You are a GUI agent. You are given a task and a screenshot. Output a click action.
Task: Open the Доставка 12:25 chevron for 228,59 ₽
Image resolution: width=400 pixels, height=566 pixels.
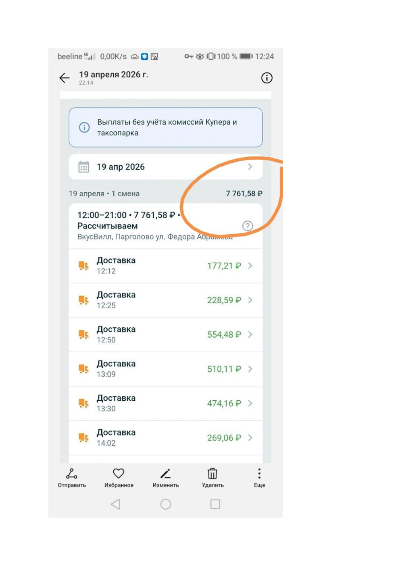click(x=250, y=300)
